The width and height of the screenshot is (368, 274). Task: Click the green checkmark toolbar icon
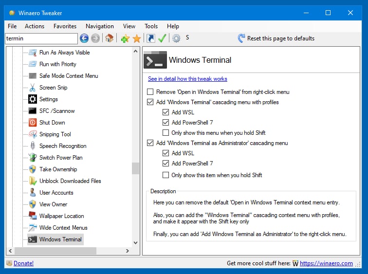tap(162, 38)
